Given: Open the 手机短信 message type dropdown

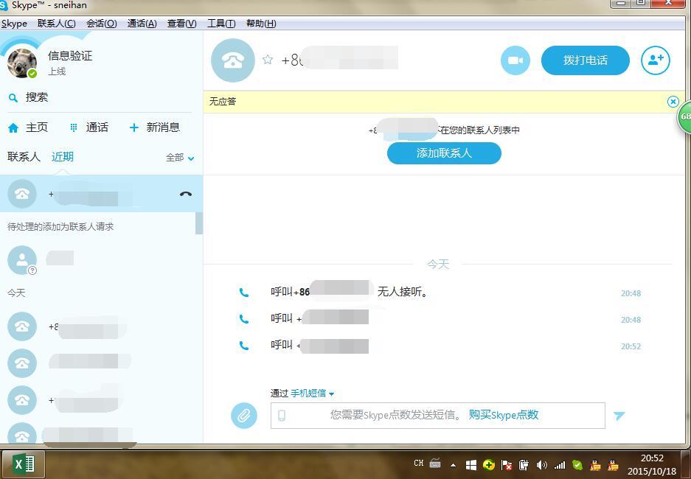Looking at the screenshot, I should pyautogui.click(x=312, y=394).
